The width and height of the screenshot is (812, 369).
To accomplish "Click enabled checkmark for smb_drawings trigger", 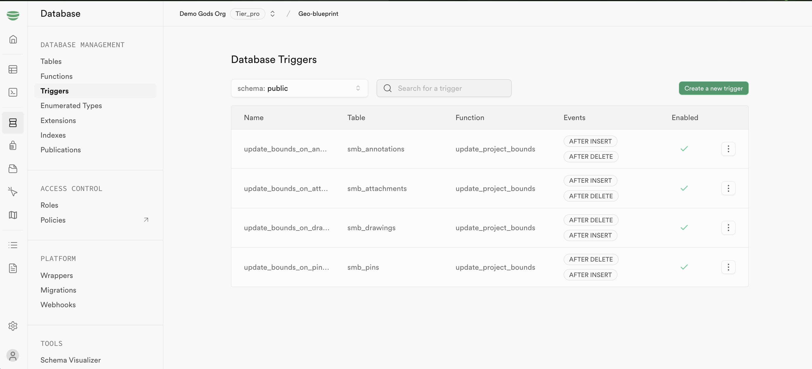I will click(x=684, y=227).
